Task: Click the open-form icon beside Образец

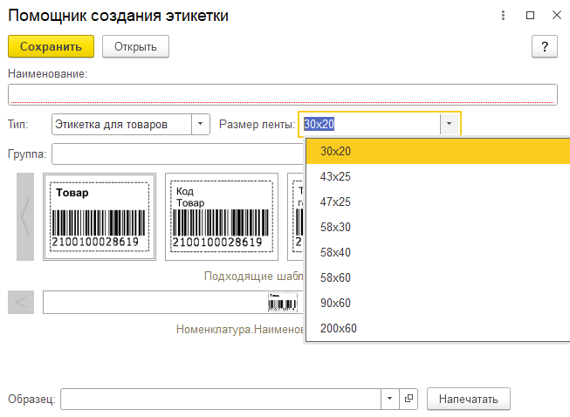Action: 409,399
